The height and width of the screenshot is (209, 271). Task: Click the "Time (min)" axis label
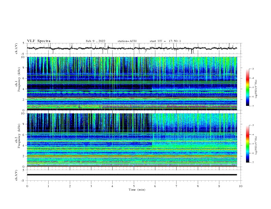tap(137, 190)
